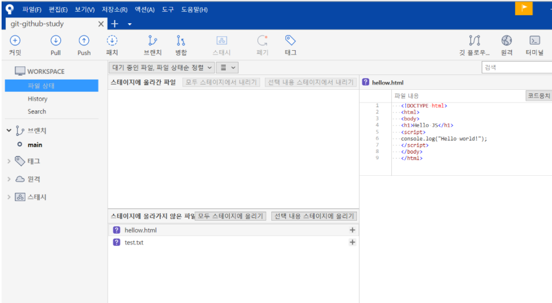Click the Fetch (패치) toolbar icon
This screenshot has width=552, height=303.
coord(112,41)
